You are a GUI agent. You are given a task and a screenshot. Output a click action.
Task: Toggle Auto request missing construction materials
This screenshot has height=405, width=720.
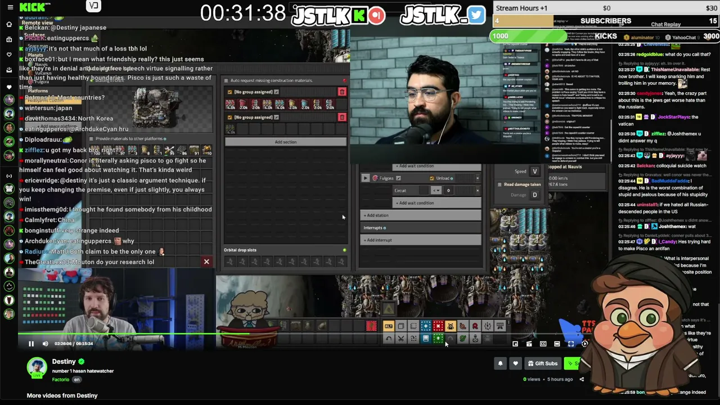226,80
